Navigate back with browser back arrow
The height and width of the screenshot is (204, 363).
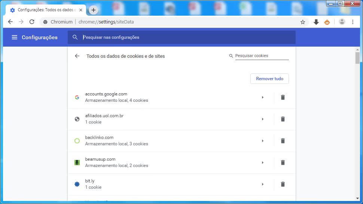tap(10, 22)
